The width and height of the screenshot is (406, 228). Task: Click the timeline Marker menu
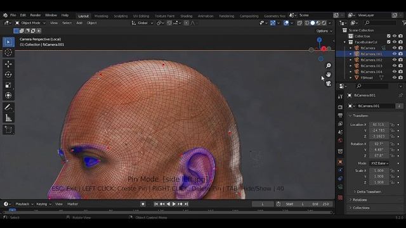click(72, 204)
